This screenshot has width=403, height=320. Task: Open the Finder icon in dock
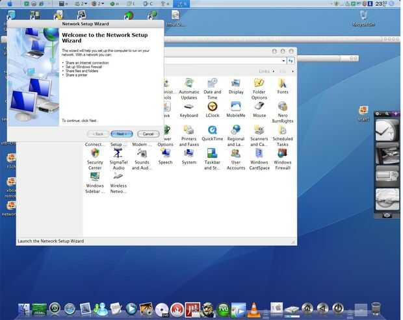tap(24, 309)
